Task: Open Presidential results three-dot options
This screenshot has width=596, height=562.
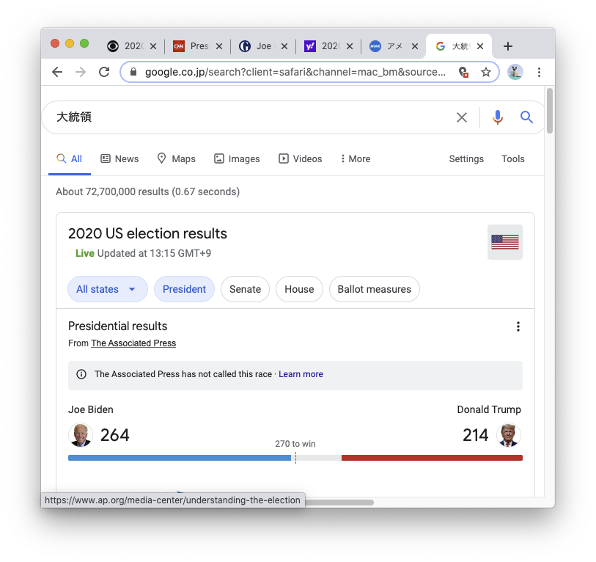Action: (518, 326)
